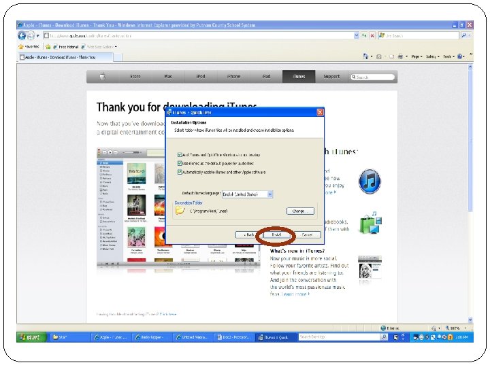Open the iPhone tab on Apple navigation

[x=233, y=76]
